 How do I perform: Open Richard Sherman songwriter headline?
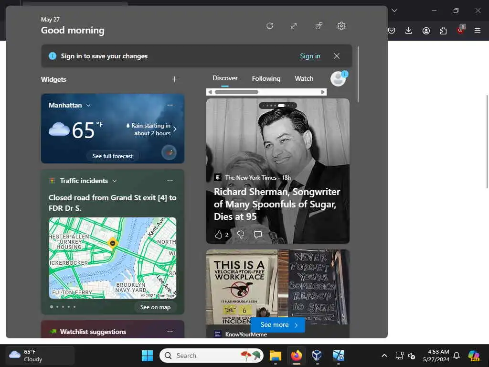point(277,204)
